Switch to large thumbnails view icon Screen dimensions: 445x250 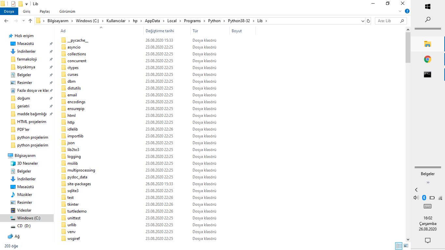[x=406, y=246]
